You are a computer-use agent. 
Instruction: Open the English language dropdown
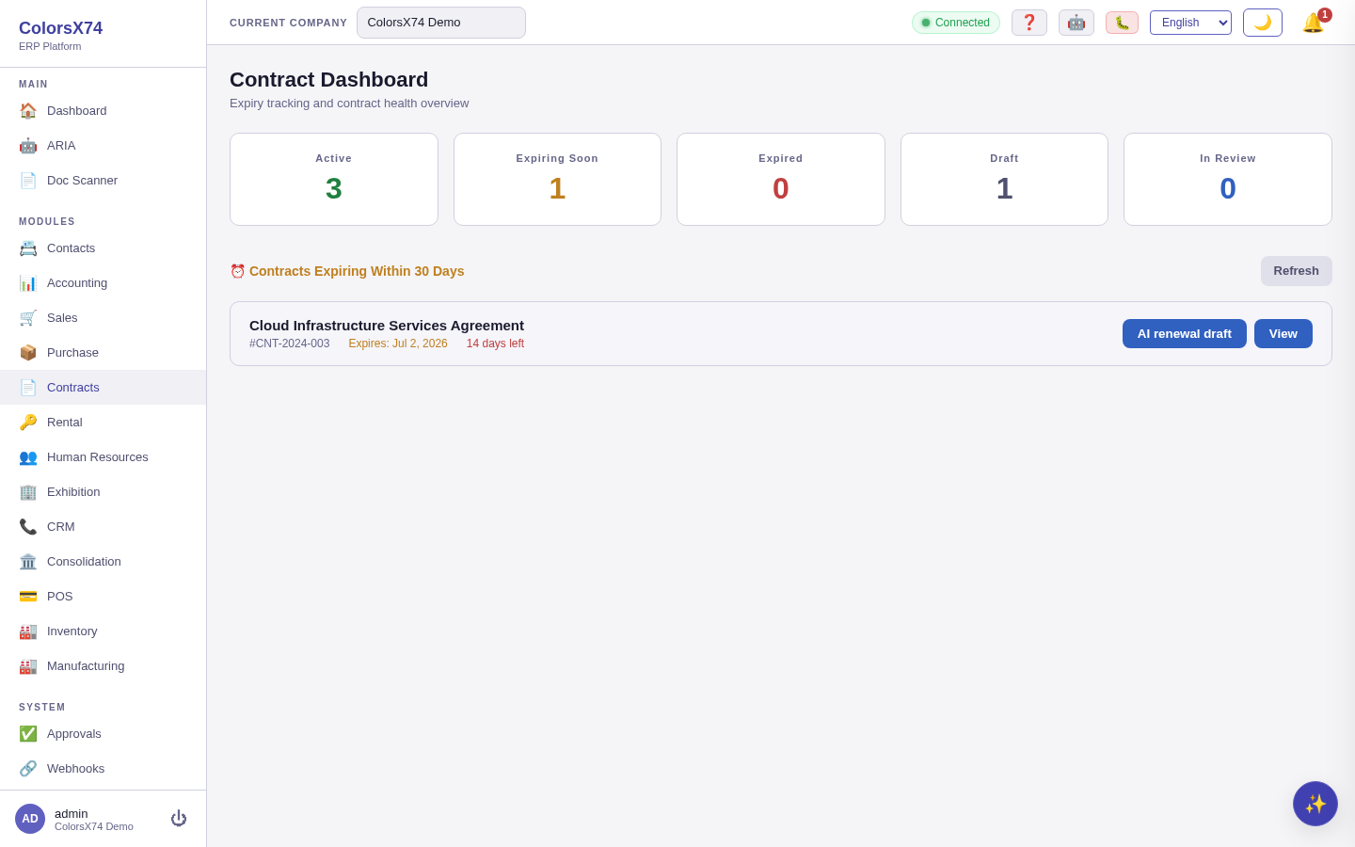coord(1190,23)
